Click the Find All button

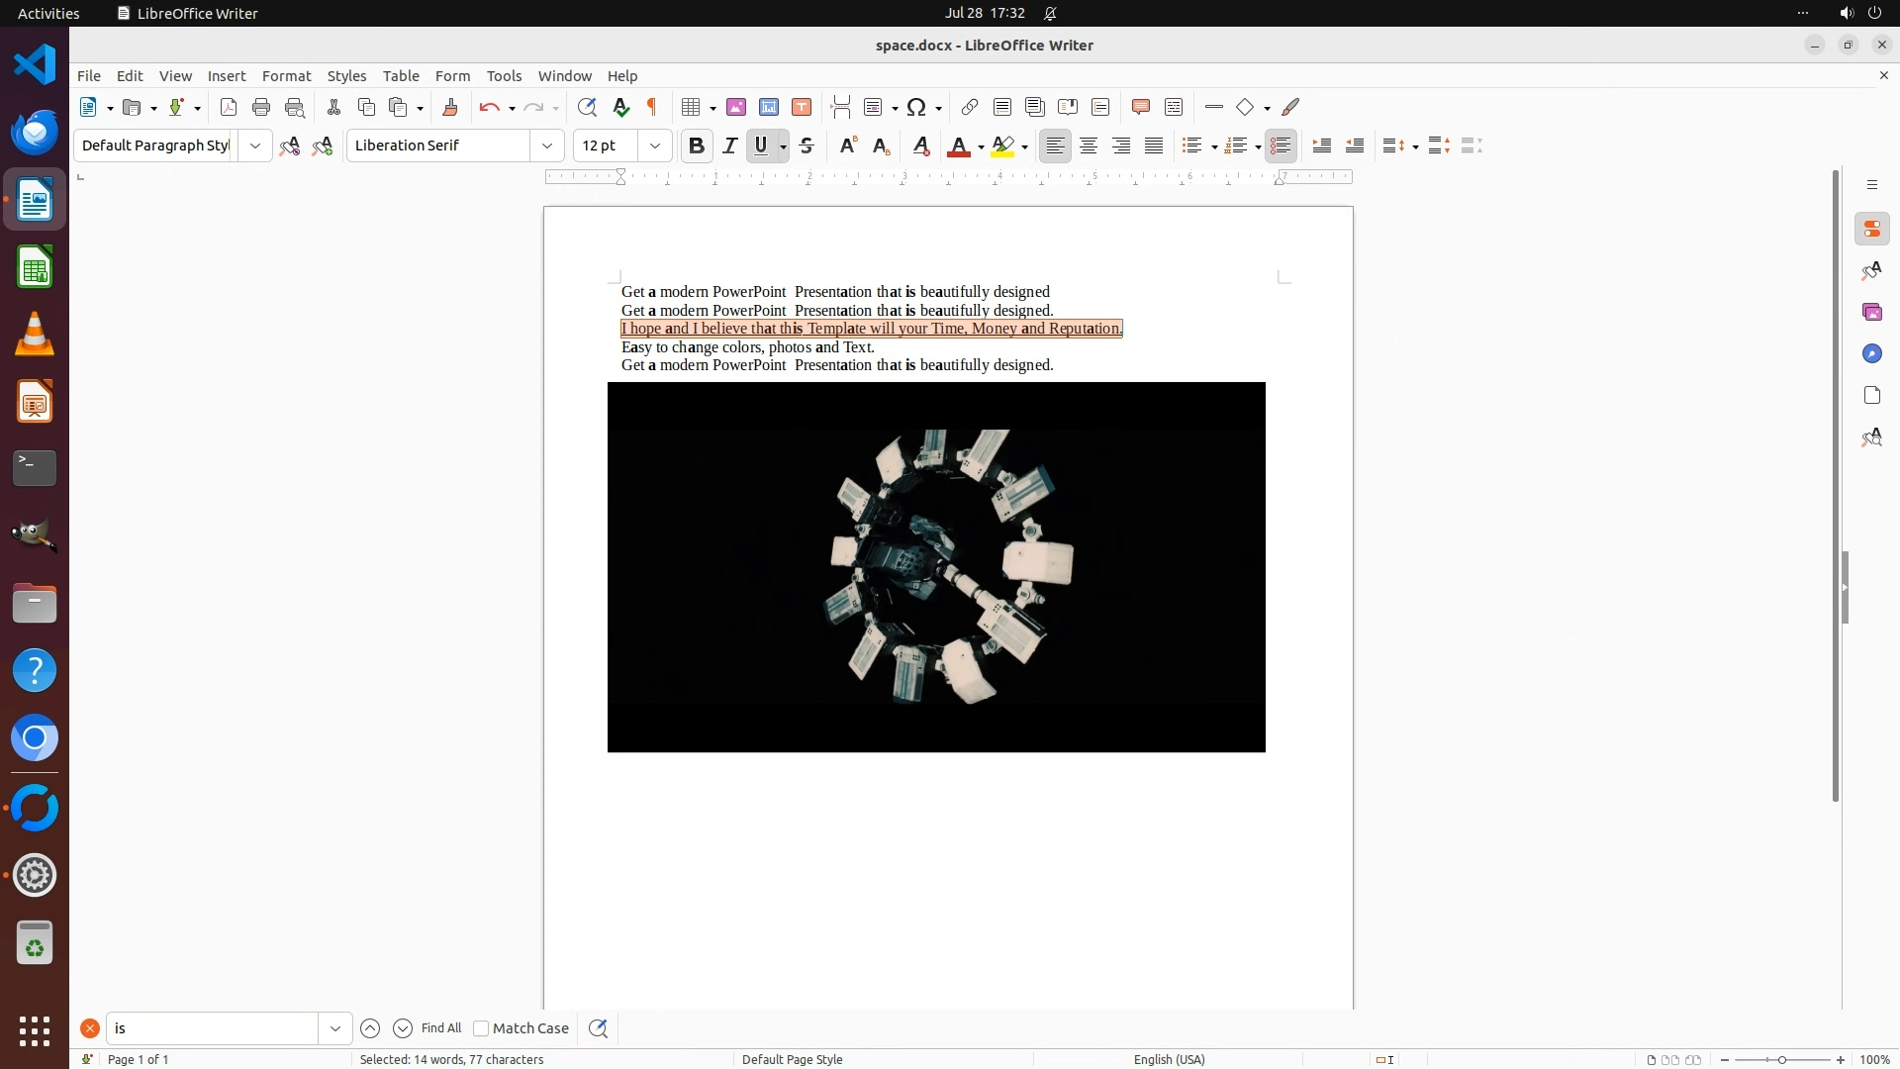(441, 1028)
